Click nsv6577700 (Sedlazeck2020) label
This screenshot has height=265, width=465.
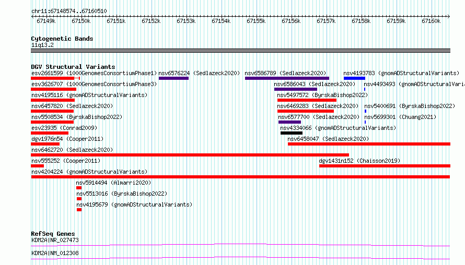(319, 117)
